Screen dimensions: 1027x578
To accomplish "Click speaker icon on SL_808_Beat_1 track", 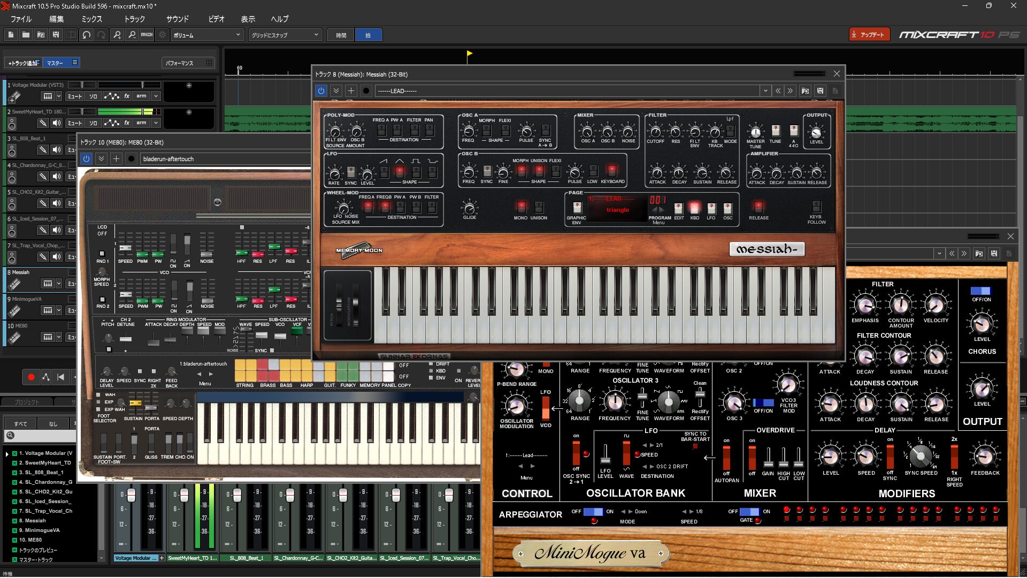I will coord(57,150).
